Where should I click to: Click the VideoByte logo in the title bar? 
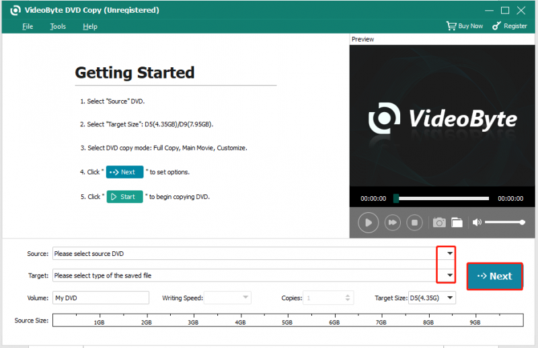[15, 10]
